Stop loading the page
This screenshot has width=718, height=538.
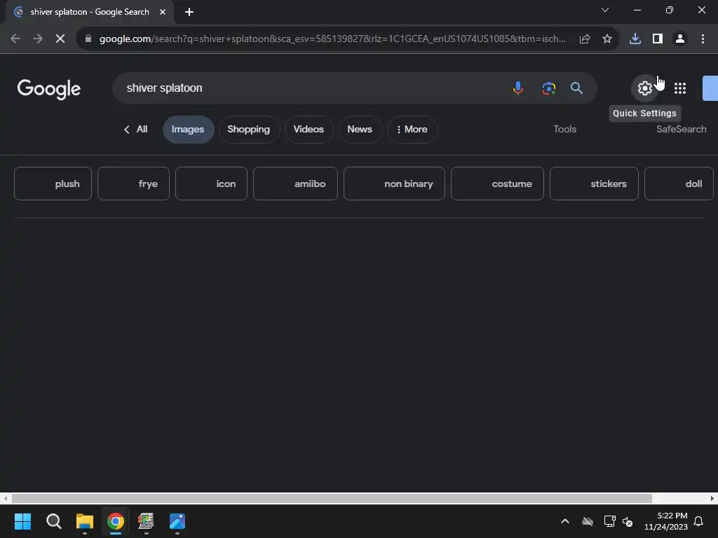[60, 39]
